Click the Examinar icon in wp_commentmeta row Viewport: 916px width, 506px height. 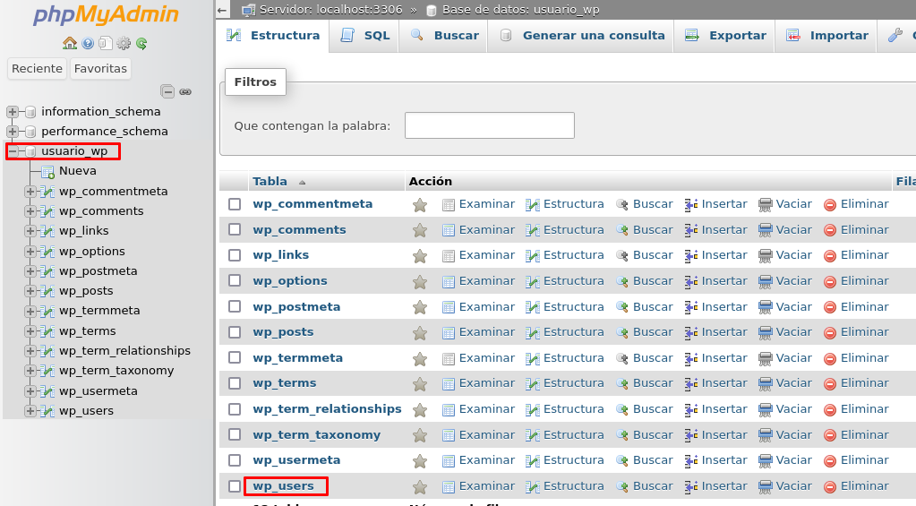pos(448,204)
